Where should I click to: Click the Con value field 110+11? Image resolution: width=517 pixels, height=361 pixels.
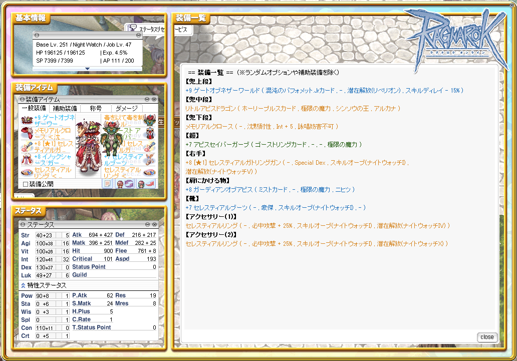pyautogui.click(x=45, y=327)
